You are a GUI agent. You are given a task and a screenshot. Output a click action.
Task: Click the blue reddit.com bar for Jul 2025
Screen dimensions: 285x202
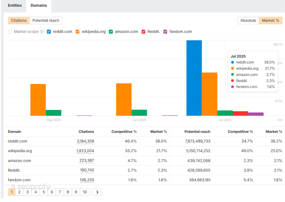coord(194,78)
